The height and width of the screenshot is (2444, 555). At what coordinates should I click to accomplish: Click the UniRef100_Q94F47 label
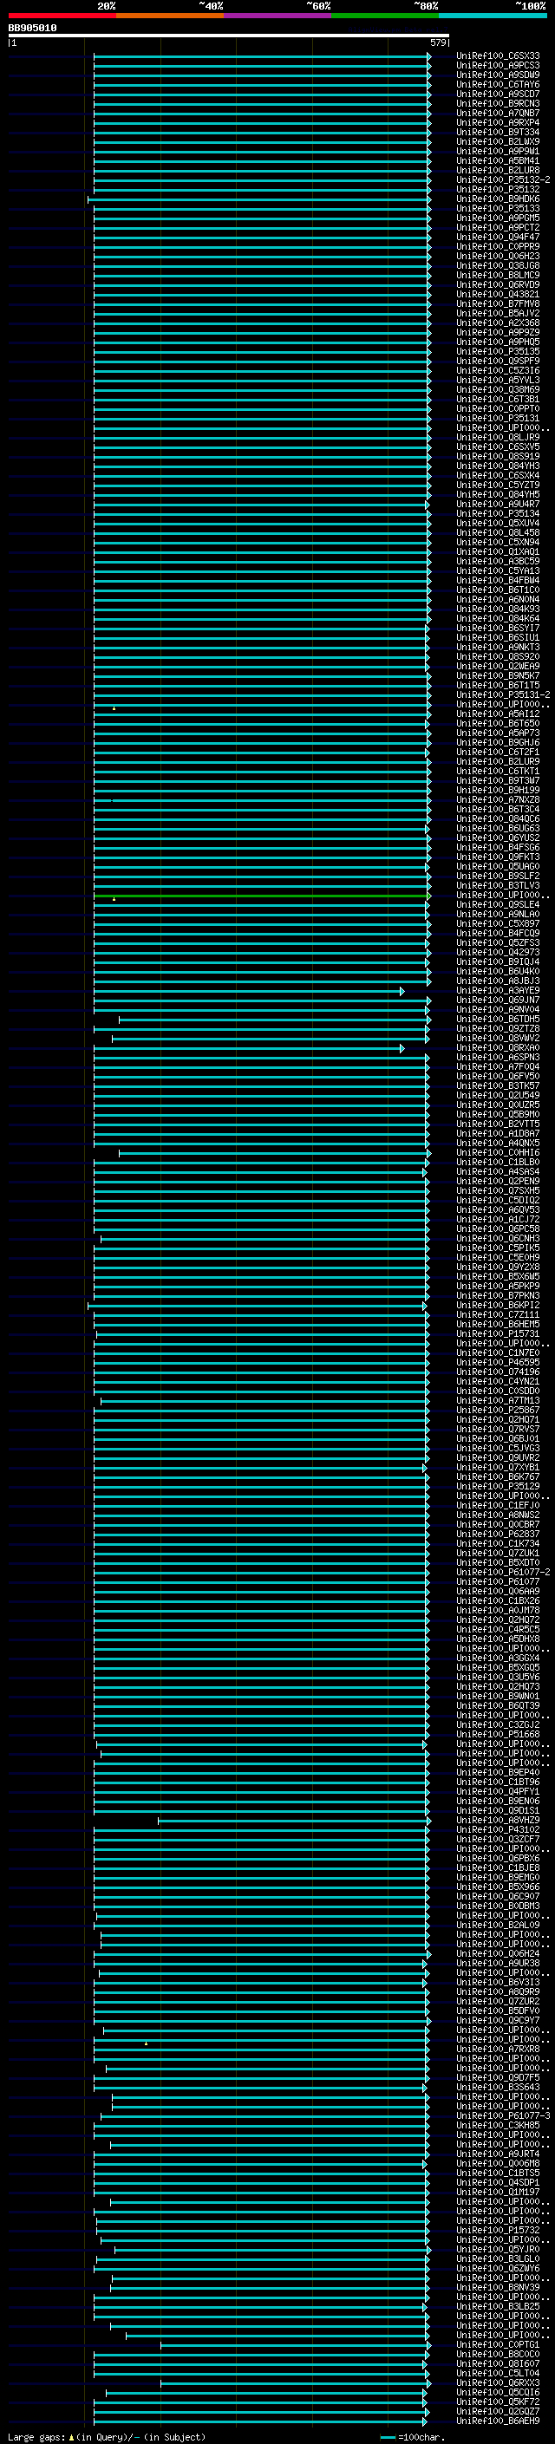498,238
